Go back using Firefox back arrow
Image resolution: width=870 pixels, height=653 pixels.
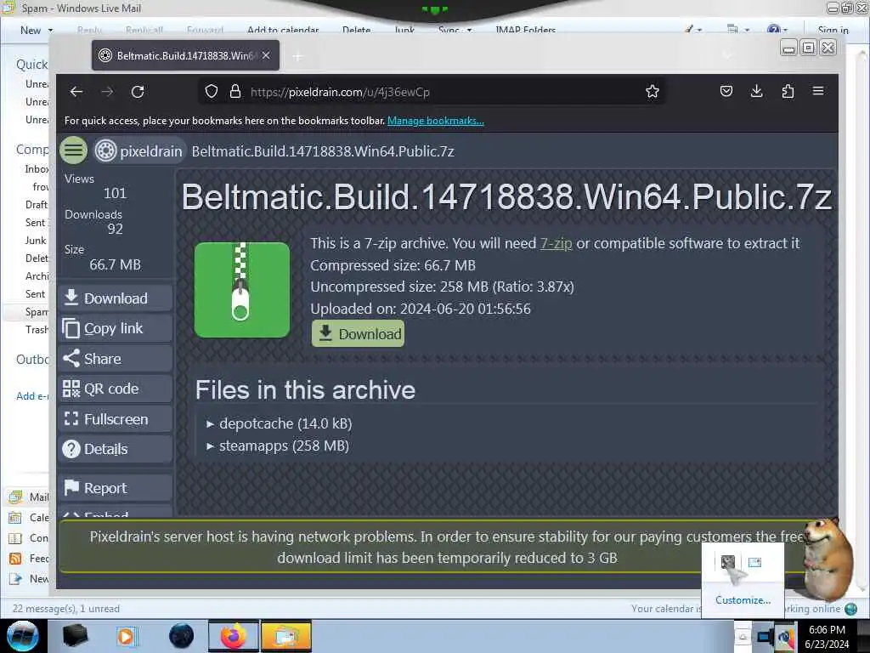tap(76, 92)
